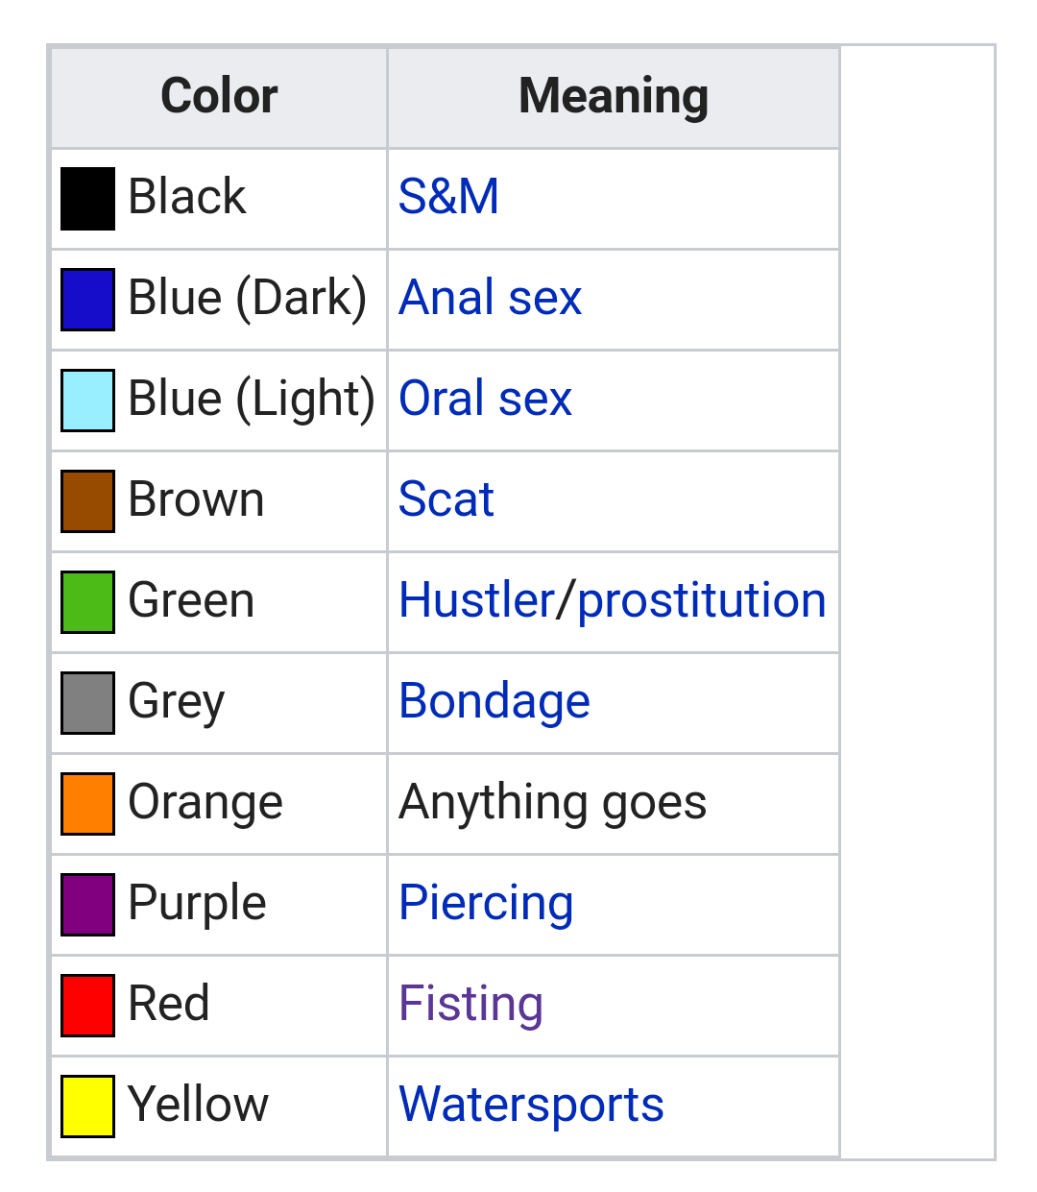
Task: Click the light blue color swatch
Action: point(87,401)
